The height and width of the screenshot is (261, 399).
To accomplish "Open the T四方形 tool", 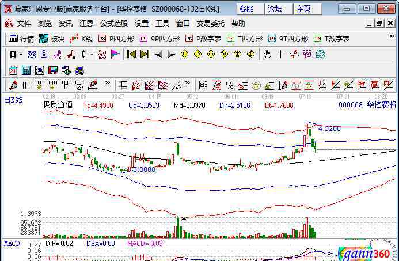I will (x=245, y=39).
